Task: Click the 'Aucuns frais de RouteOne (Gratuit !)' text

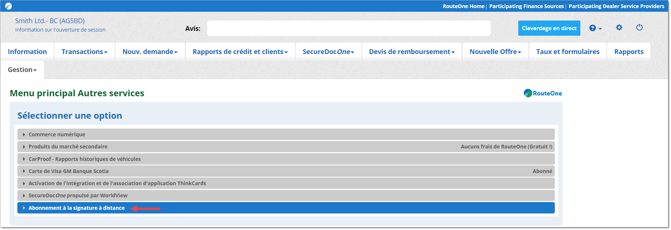Action: (507, 147)
